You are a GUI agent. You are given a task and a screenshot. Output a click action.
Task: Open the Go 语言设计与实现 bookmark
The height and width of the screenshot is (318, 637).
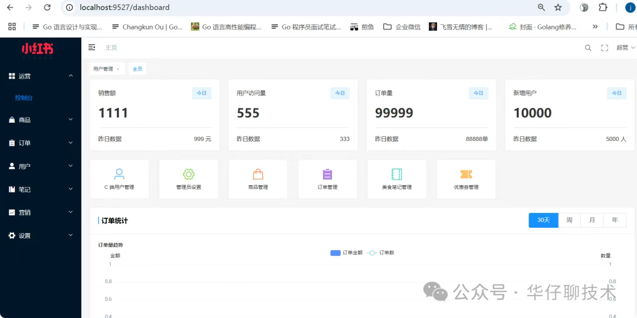[x=67, y=27]
